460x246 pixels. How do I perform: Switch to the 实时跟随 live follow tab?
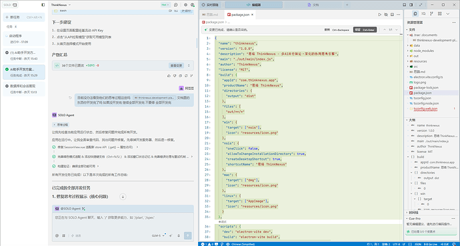pyautogui.click(x=210, y=5)
